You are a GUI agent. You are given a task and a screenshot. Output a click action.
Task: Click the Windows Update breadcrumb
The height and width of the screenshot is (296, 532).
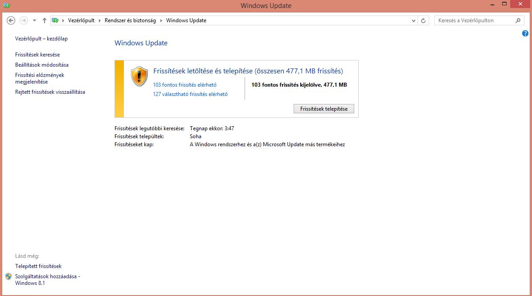tap(186, 20)
